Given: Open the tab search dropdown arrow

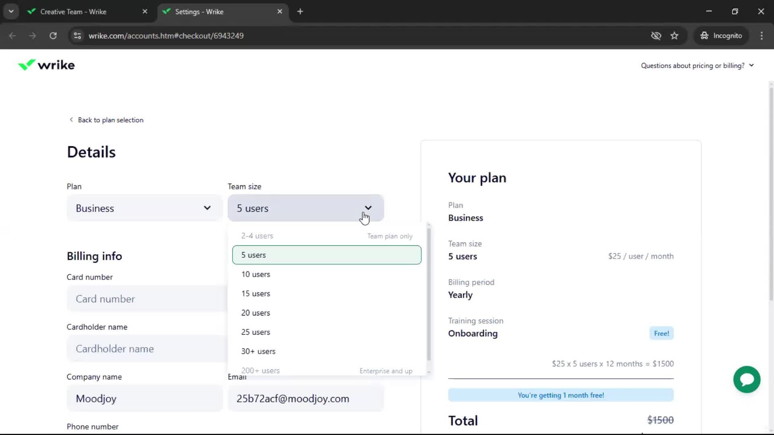Looking at the screenshot, I should [11, 12].
